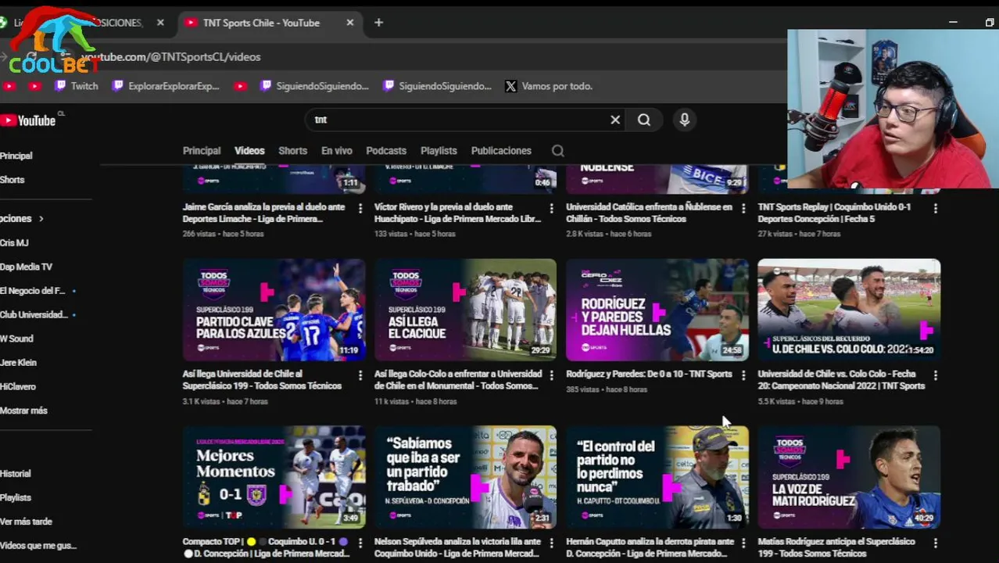Open options for Rodríguez y Paredes video
The height and width of the screenshot is (563, 999).
coord(743,376)
